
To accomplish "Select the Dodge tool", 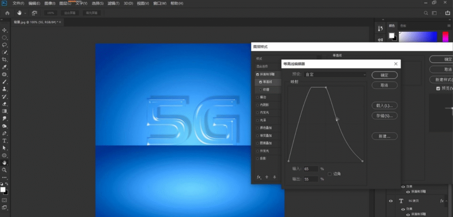I will 4,126.
